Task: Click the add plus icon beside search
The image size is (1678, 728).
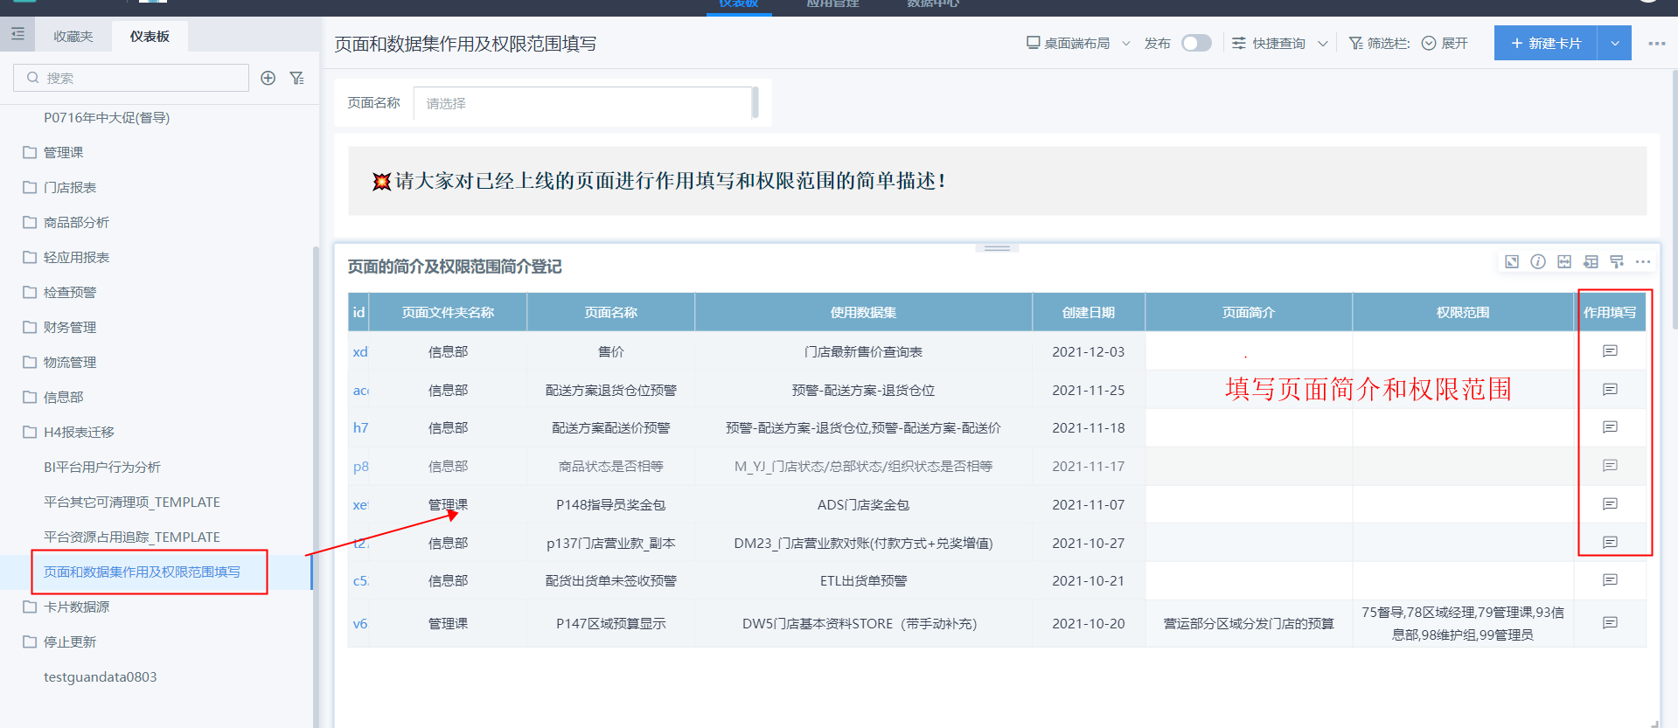Action: [x=268, y=78]
